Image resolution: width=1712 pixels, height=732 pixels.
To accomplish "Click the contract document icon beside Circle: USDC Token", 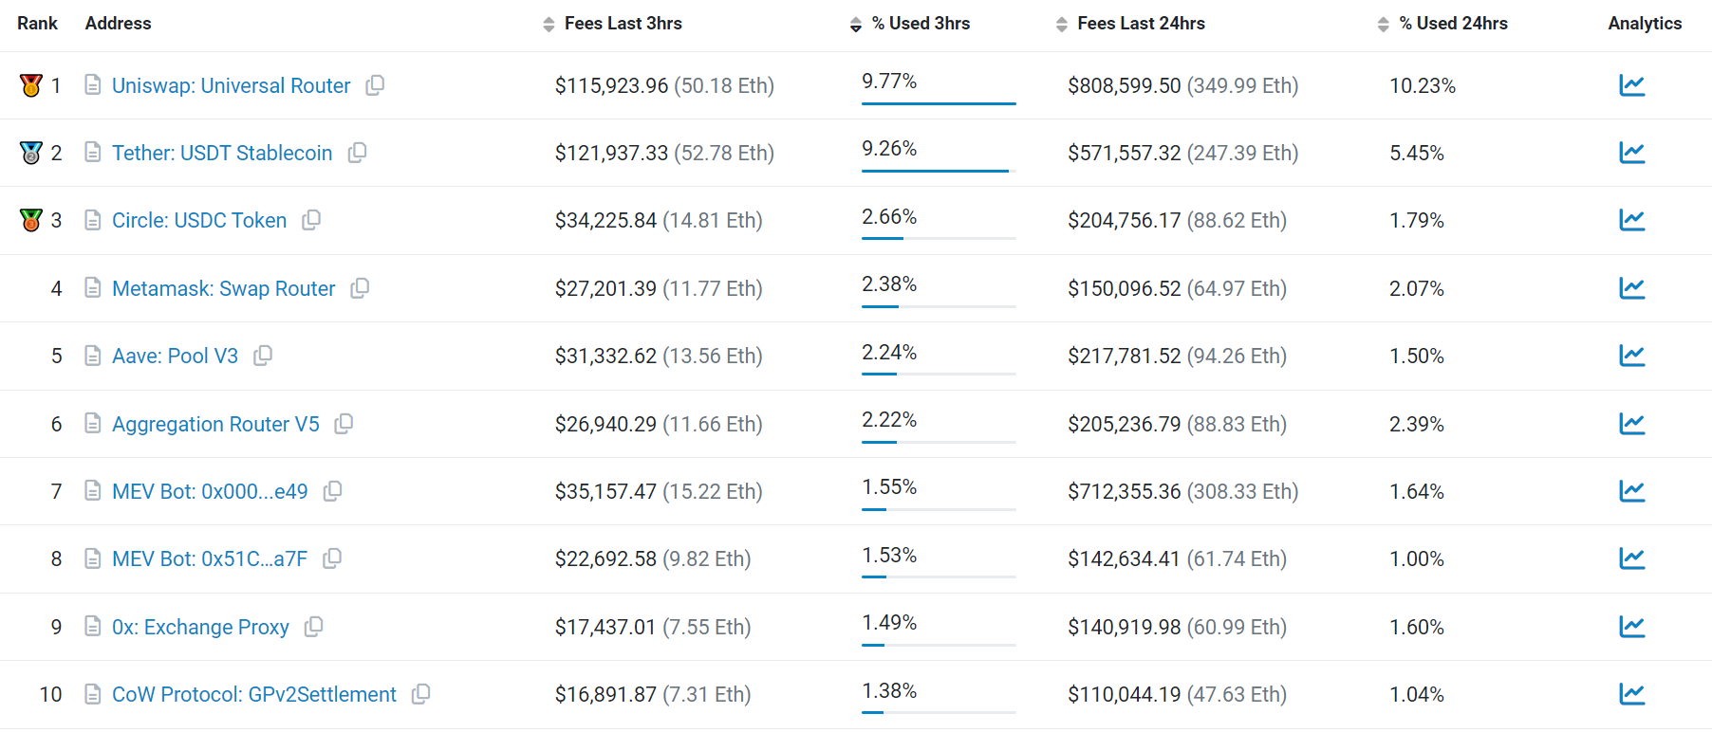I will (93, 219).
